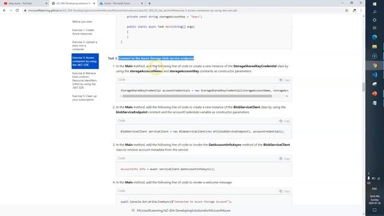Image resolution: width=384 pixels, height=216 pixels.
Task: Copy the GetAccountInfoAsync code block
Action: click(284, 158)
